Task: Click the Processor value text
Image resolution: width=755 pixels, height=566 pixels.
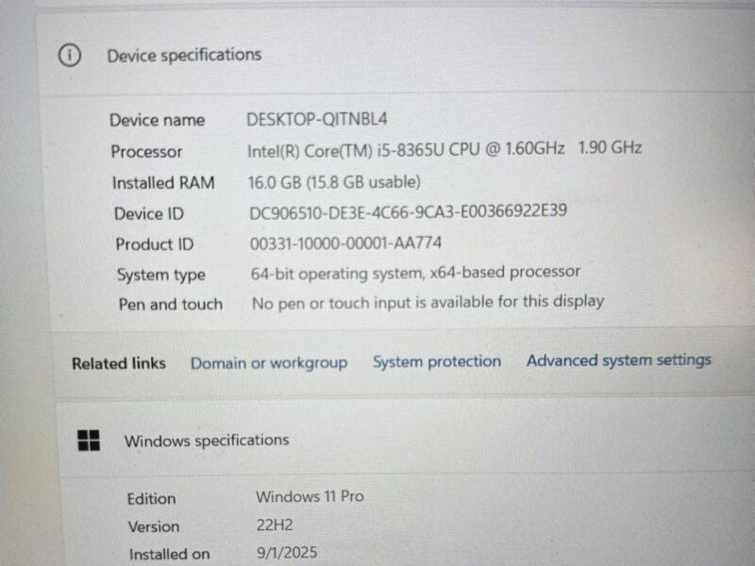Action: [445, 149]
